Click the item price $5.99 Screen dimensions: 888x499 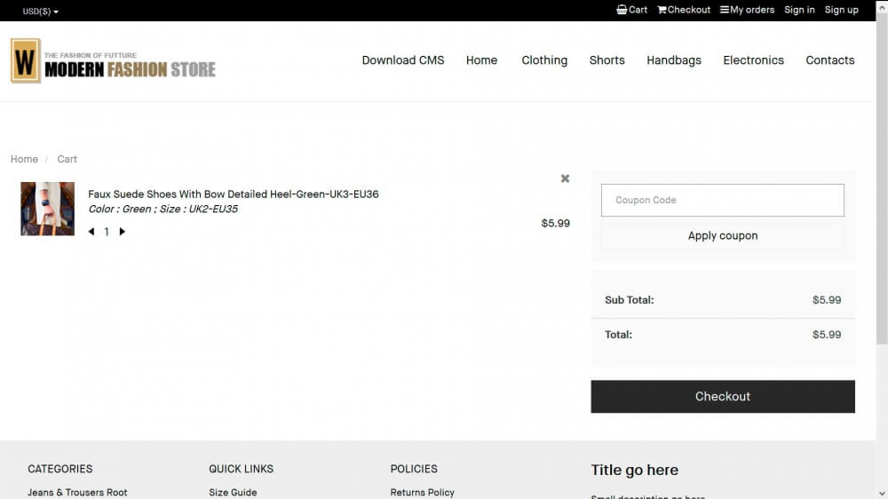pos(555,223)
